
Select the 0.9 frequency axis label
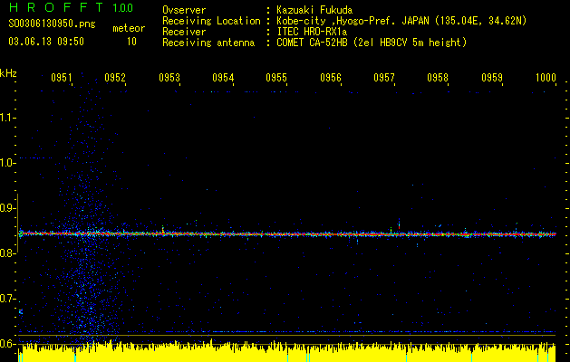click(7, 207)
